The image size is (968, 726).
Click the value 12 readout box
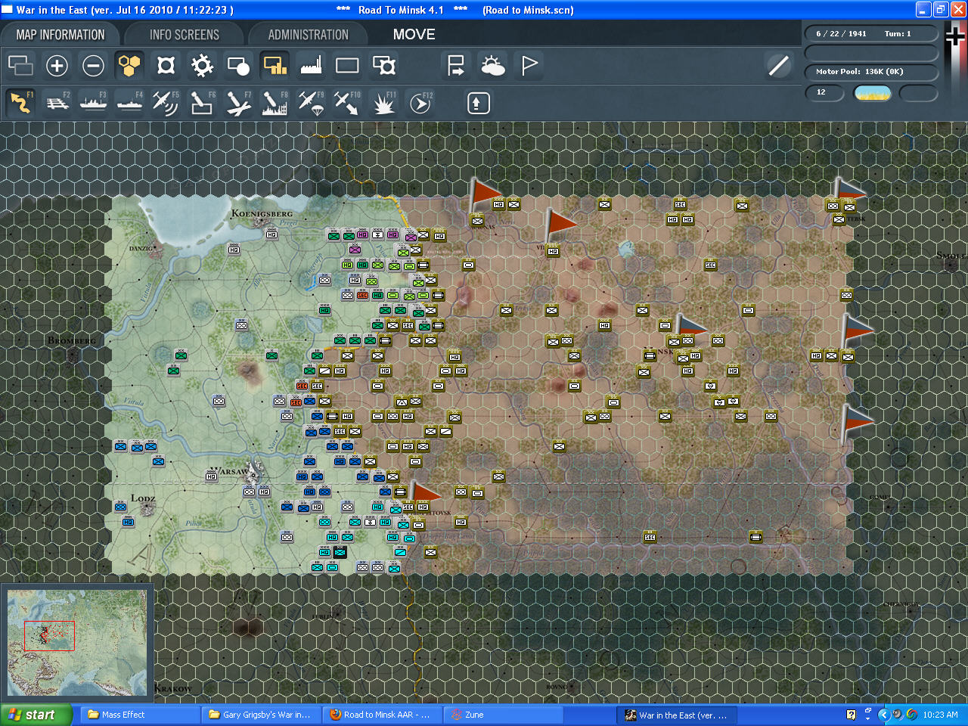coord(824,93)
